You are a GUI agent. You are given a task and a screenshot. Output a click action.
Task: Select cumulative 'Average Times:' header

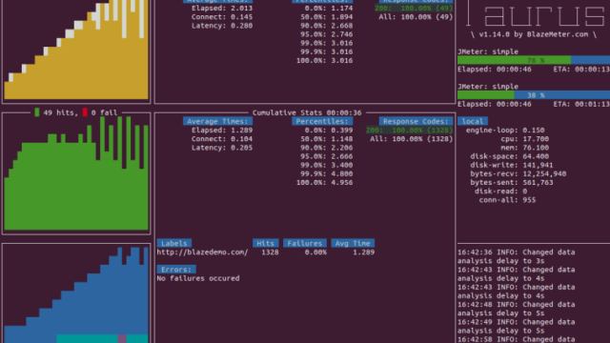point(217,121)
